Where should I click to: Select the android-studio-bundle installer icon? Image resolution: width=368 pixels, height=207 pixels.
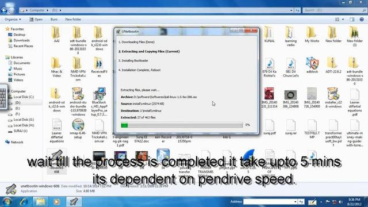click(x=78, y=102)
